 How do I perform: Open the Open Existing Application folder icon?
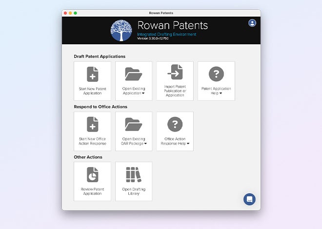coord(134,74)
